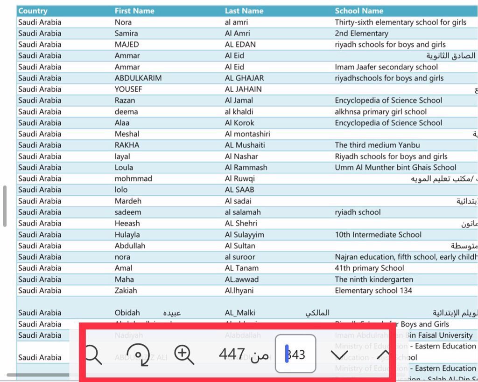Click the last name "AL GHAJAR"

pos(244,78)
